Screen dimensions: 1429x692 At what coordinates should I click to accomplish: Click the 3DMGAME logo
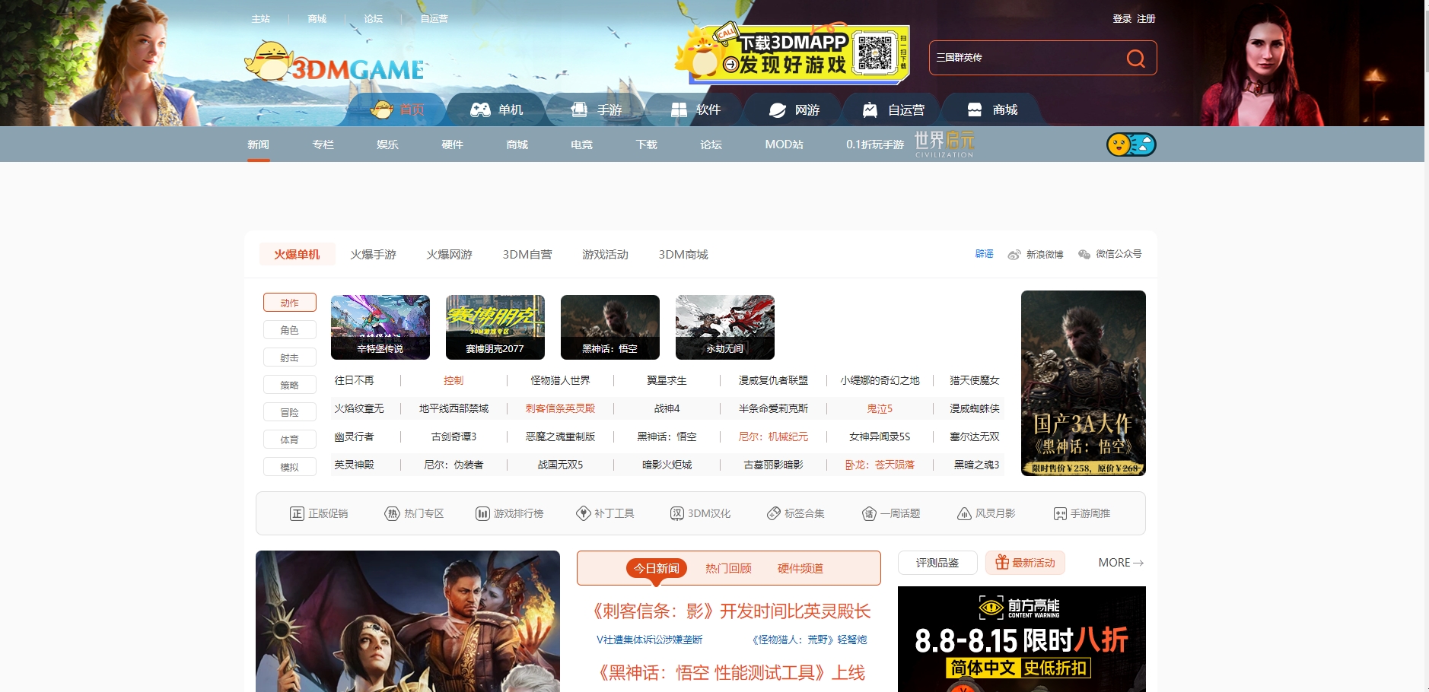click(335, 62)
